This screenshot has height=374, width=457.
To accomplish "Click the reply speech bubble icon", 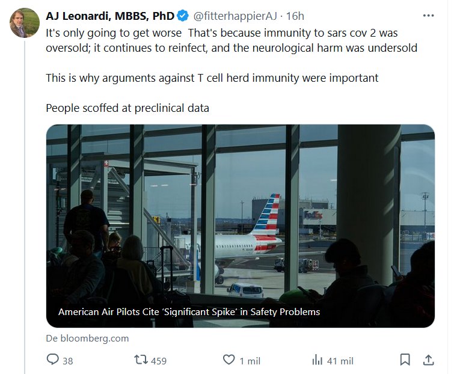I will tap(52, 360).
